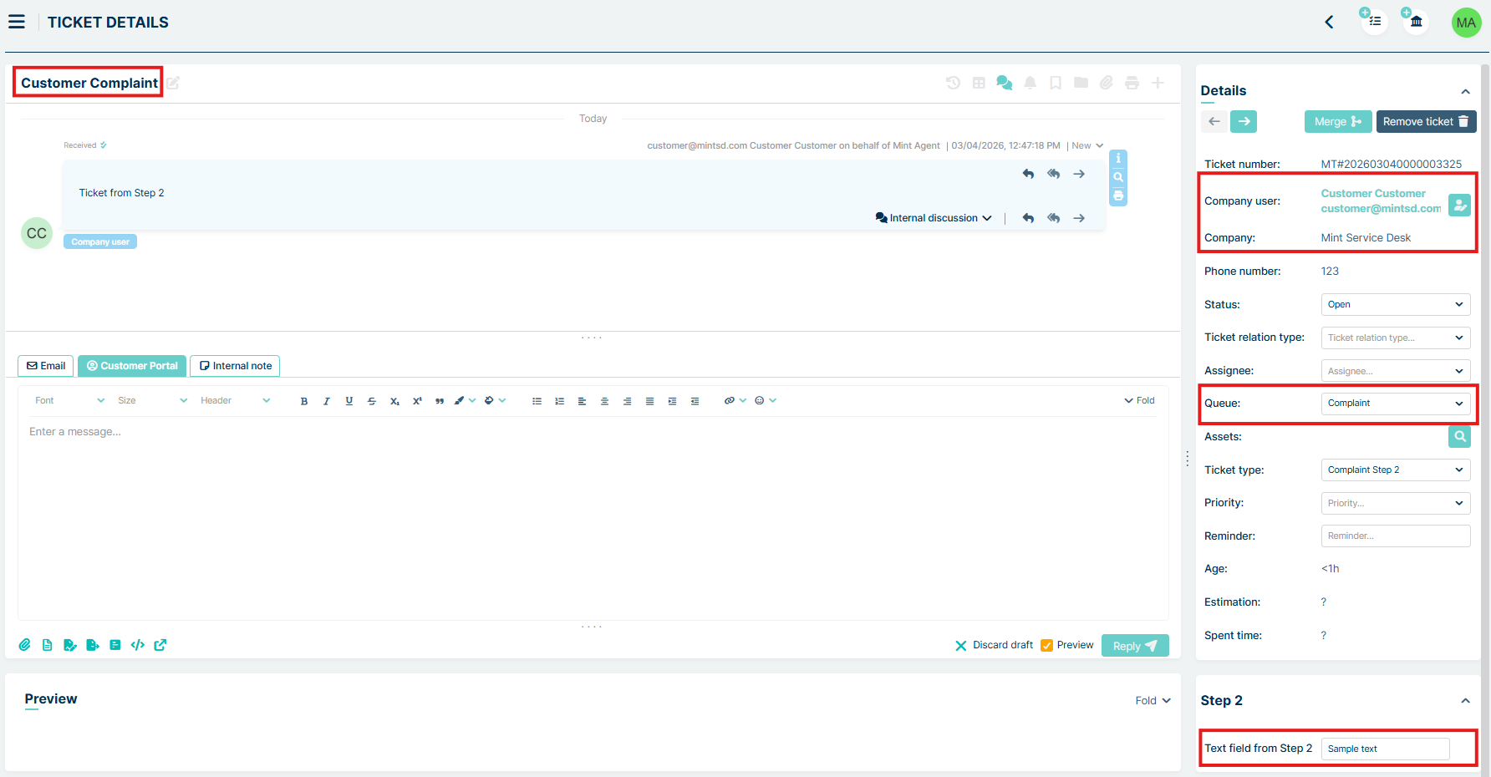The height and width of the screenshot is (777, 1491).
Task: Open the hamburger main menu
Action: (17, 22)
